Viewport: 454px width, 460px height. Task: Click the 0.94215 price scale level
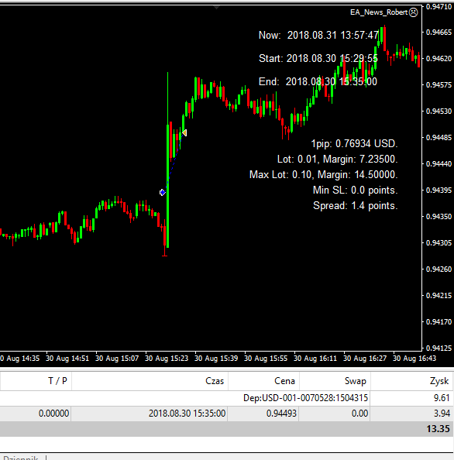click(439, 296)
